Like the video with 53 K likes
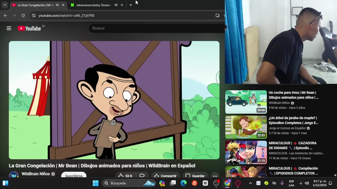Viewport: 337px width, 189px height. [x=125, y=176]
